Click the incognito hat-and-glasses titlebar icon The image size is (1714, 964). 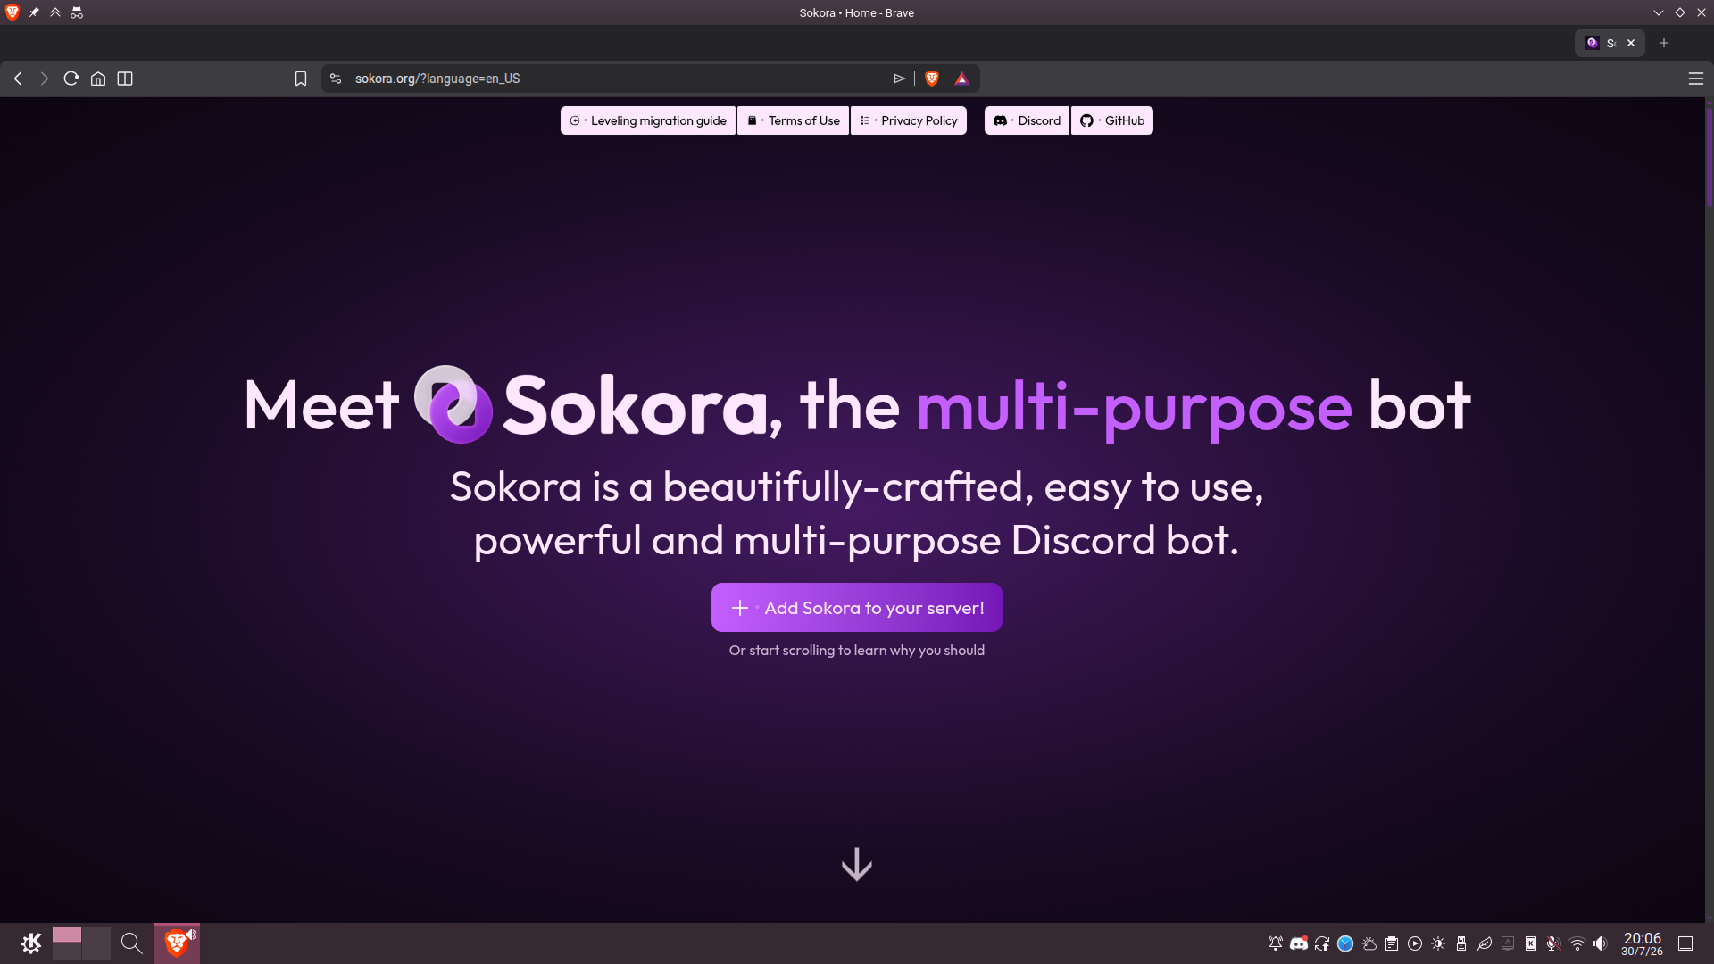point(77,12)
